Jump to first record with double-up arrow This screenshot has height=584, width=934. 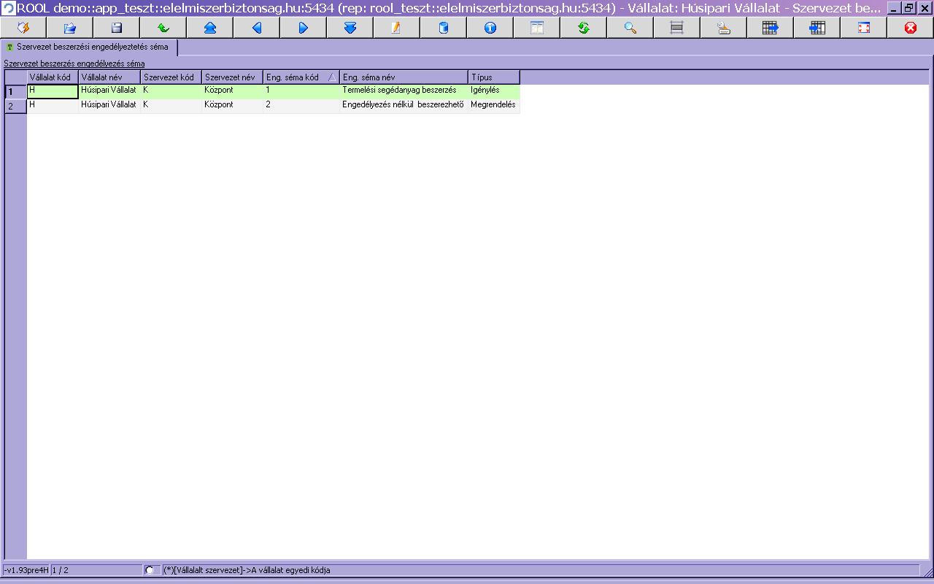tap(210, 28)
